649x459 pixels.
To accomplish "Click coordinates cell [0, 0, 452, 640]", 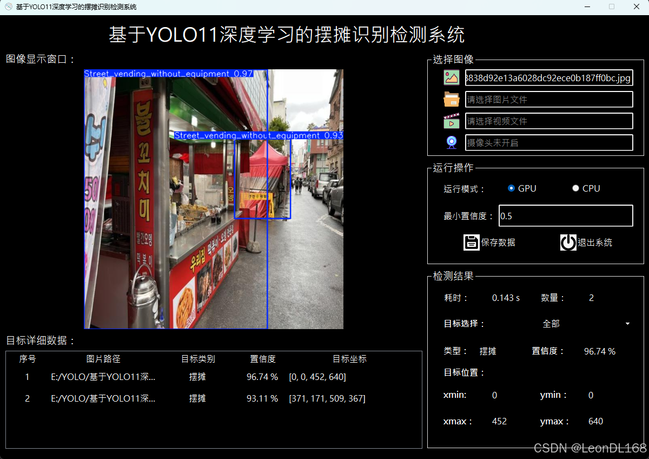I will (x=317, y=377).
